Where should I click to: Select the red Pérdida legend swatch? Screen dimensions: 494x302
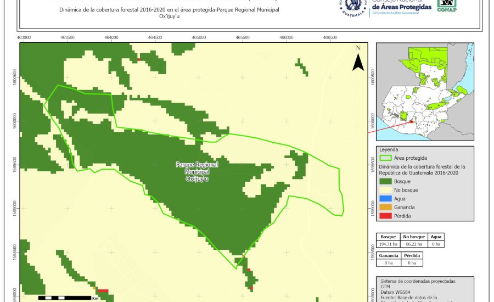click(385, 216)
